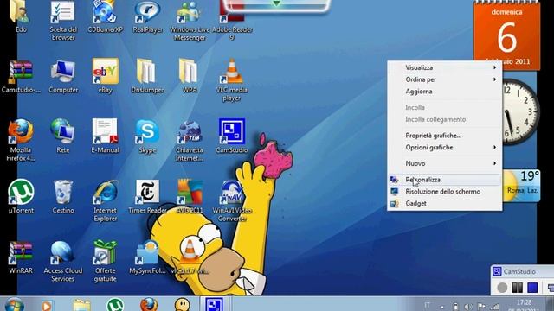Image resolution: width=554 pixels, height=311 pixels.
Task: Open WinAVI Video Converter shortcut
Action: 232,201
